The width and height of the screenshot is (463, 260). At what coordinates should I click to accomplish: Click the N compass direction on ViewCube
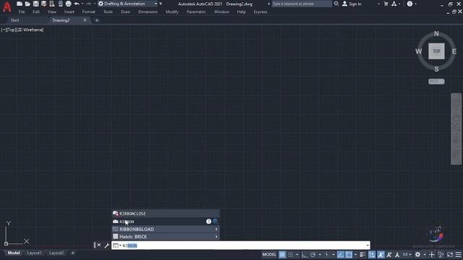436,34
